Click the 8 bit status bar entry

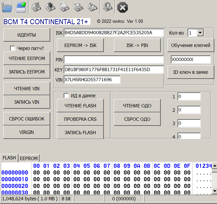tap(66, 199)
